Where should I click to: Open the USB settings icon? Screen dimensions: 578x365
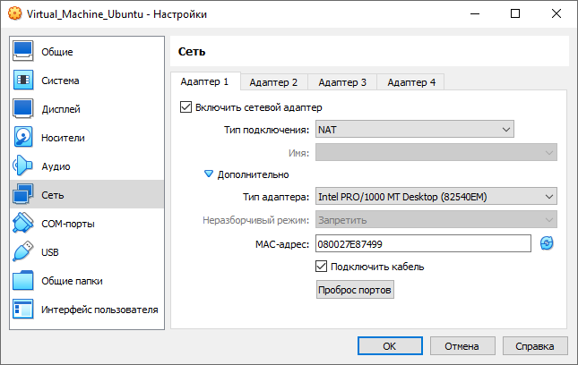23,252
